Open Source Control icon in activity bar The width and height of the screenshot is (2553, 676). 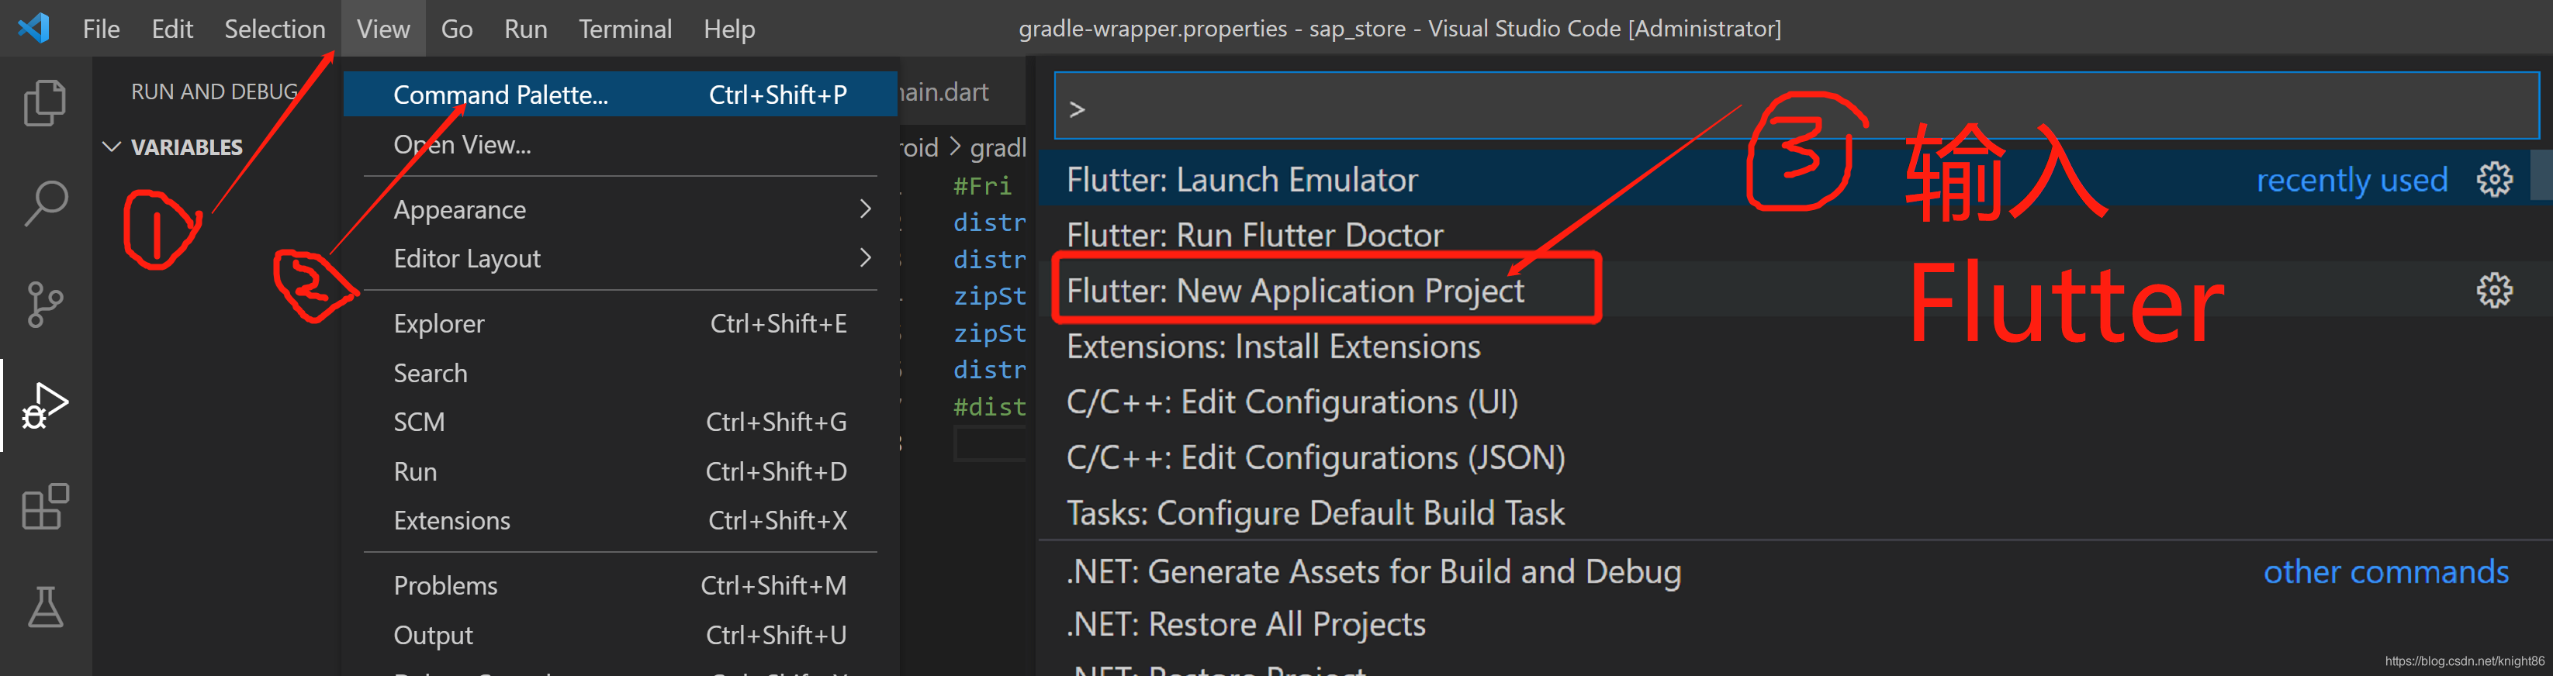click(x=44, y=304)
